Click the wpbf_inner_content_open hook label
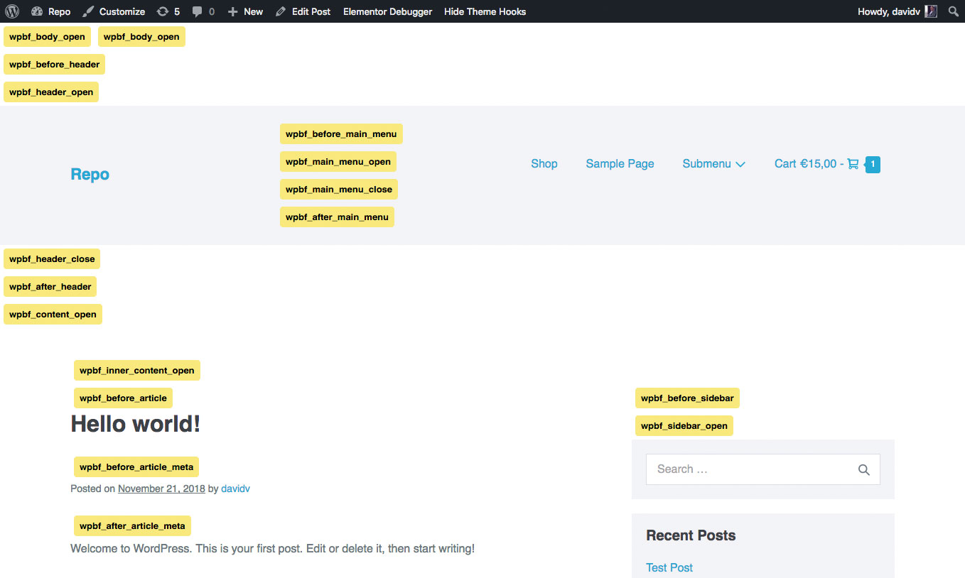The image size is (965, 578). point(137,370)
